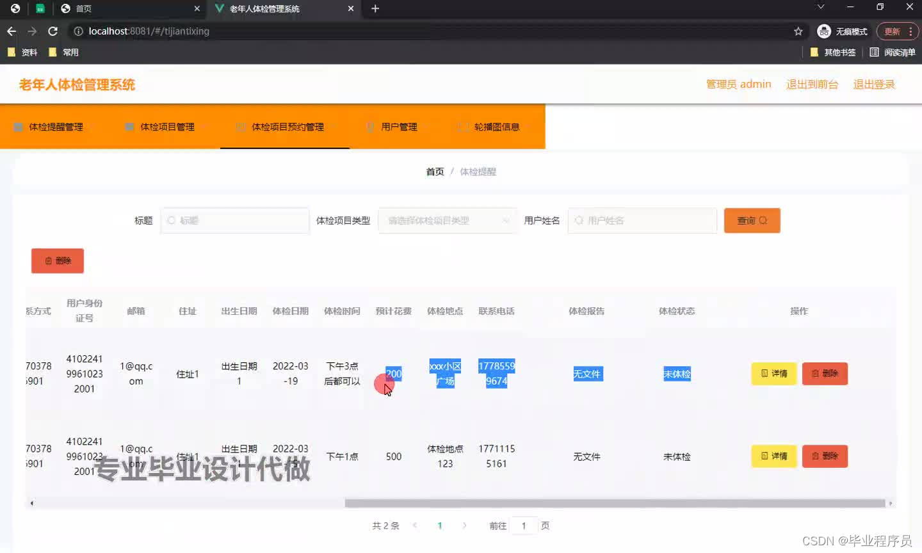
Task: Click the 首页 breadcrumb link
Action: [435, 172]
